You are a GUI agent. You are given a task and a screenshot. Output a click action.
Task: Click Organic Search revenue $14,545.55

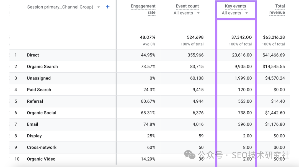[274, 67]
